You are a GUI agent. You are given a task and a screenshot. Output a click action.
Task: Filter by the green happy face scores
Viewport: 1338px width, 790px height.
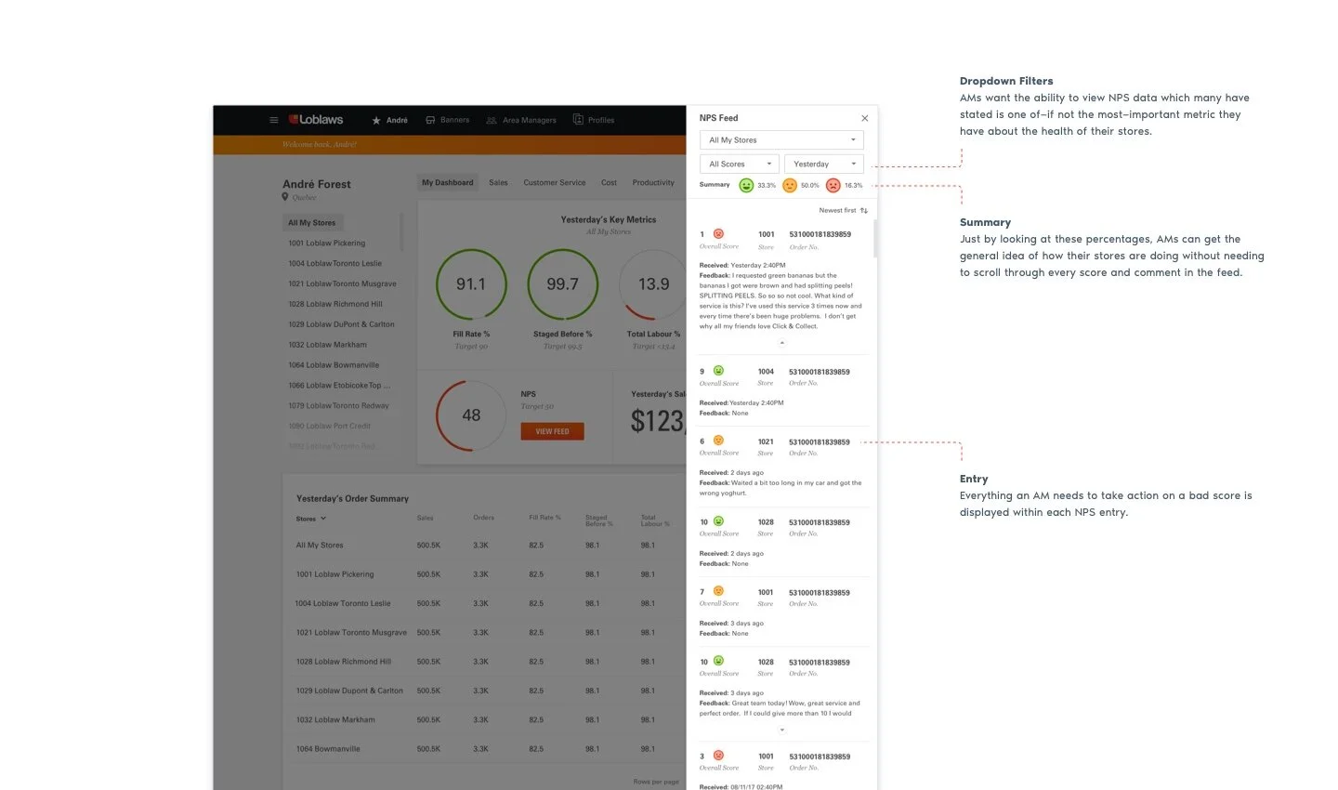point(746,185)
